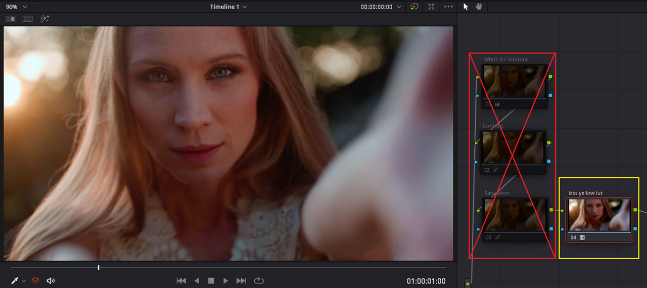Click the curves icon on node 02
The height and width of the screenshot is (288, 647).
[x=496, y=170]
